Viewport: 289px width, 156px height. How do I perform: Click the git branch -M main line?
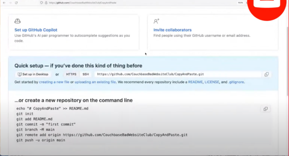click(35, 130)
